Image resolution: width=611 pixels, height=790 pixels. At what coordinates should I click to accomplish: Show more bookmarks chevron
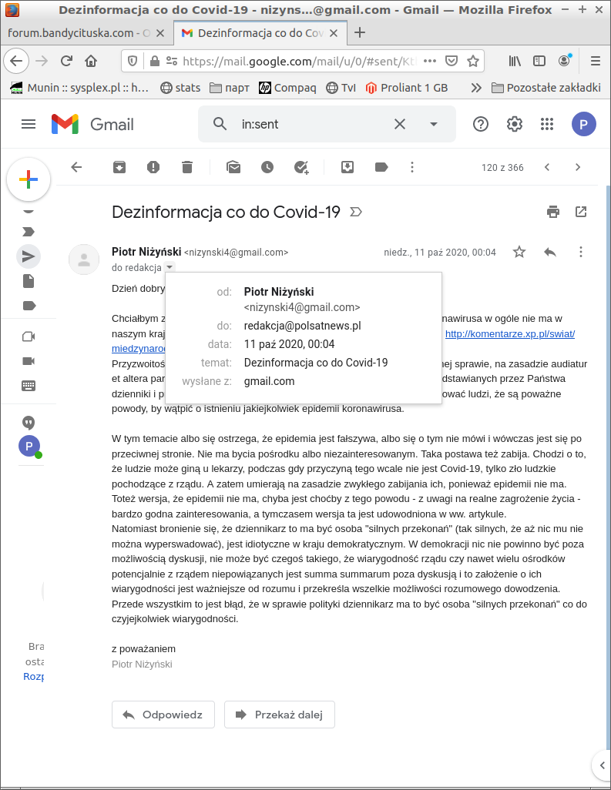click(x=476, y=88)
